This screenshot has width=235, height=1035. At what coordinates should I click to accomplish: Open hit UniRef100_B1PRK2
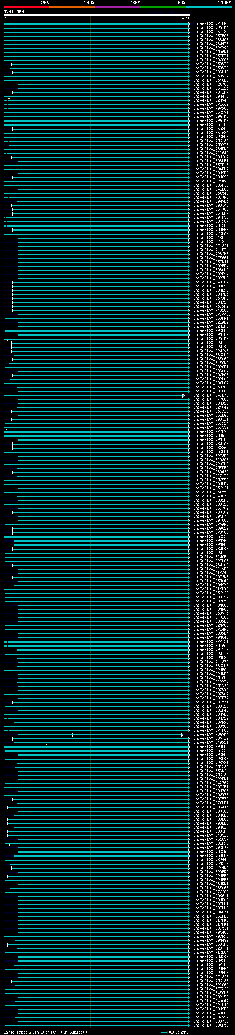point(211,920)
